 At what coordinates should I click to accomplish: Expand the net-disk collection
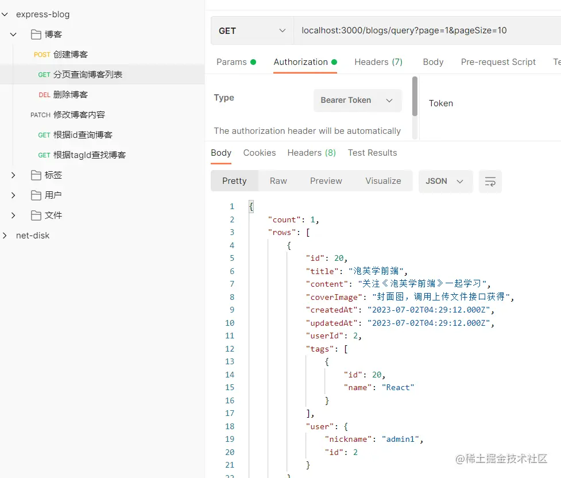[x=5, y=235]
